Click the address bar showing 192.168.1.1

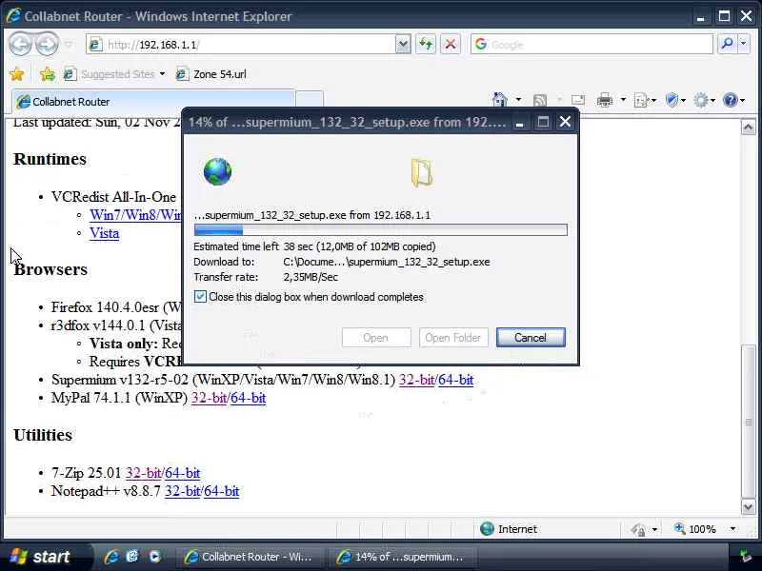(x=241, y=45)
